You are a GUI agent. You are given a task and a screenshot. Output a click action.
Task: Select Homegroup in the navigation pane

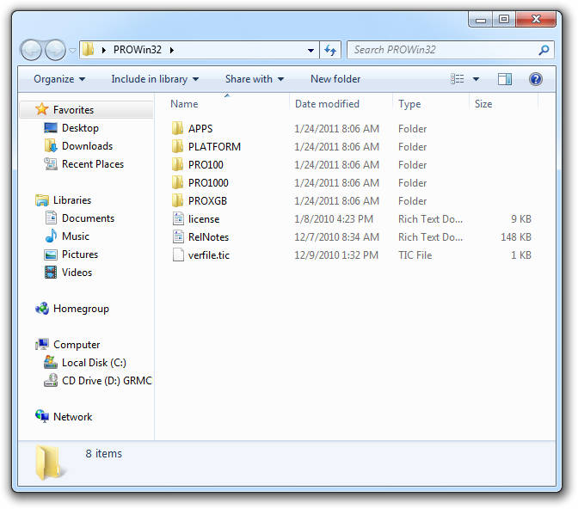[72, 309]
